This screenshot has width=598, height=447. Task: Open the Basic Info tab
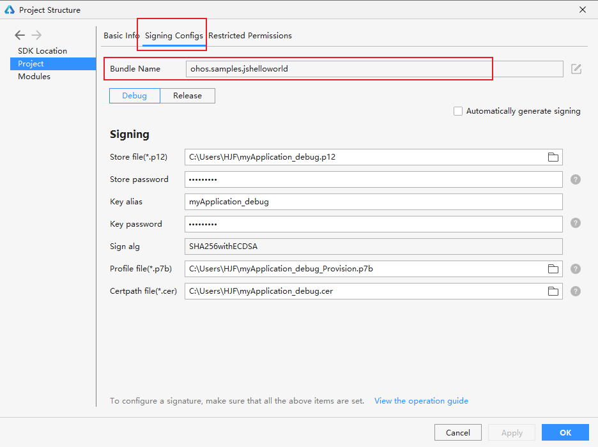pyautogui.click(x=121, y=35)
